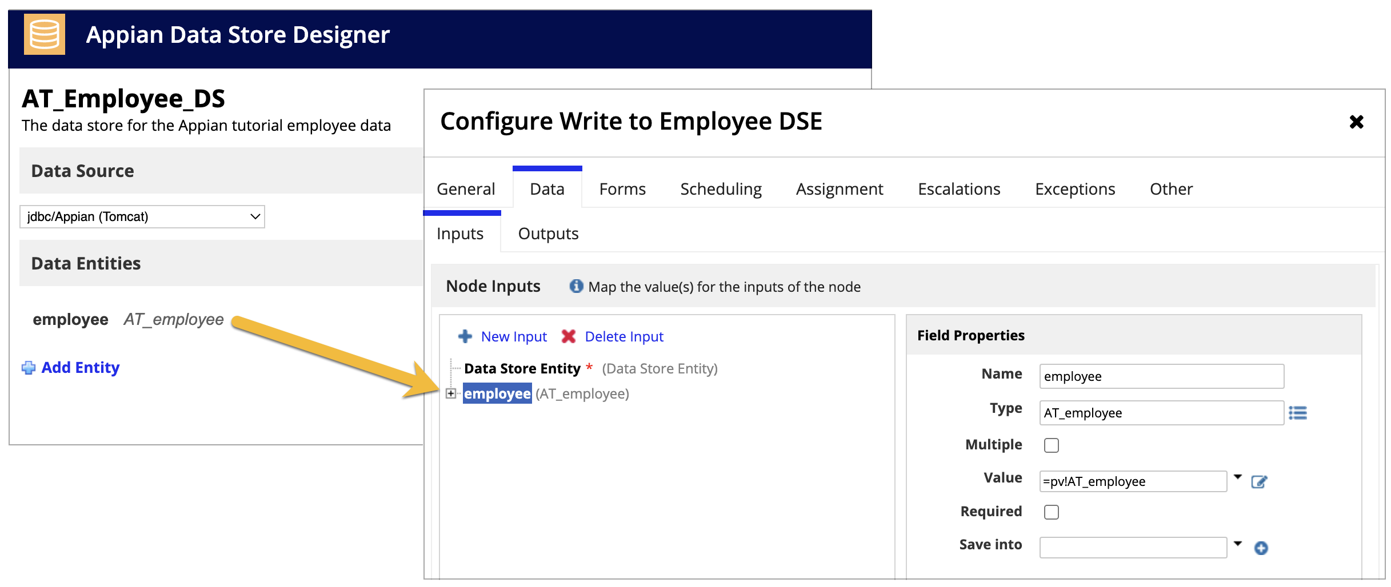
Task: Click the Delete Input red X icon
Action: coord(569,336)
